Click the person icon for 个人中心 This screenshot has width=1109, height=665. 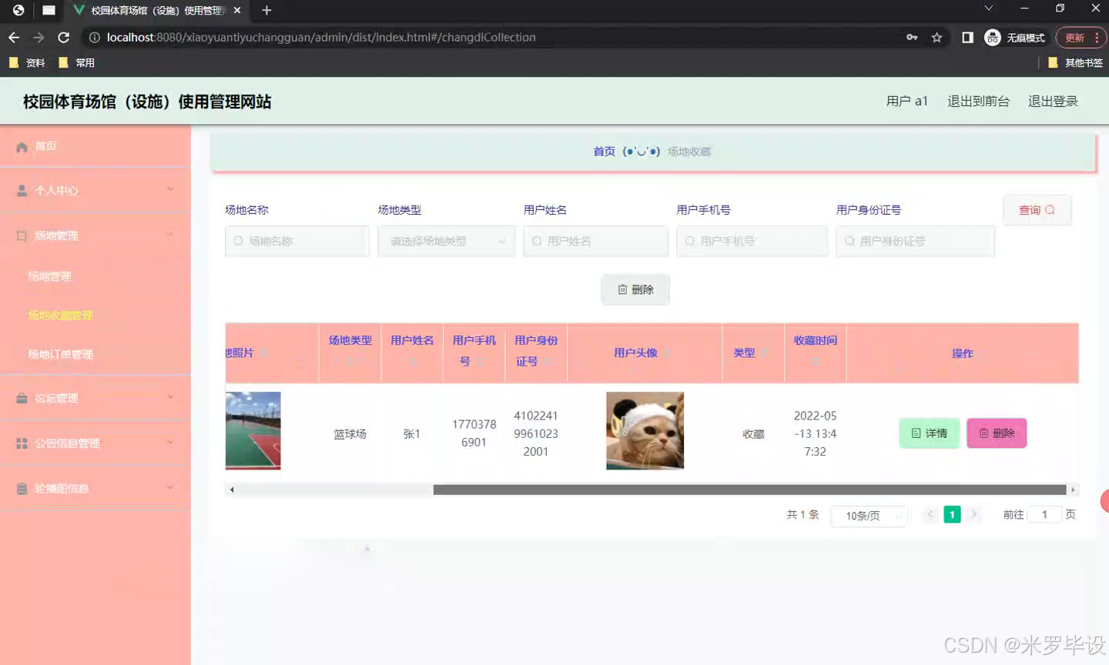coord(22,190)
